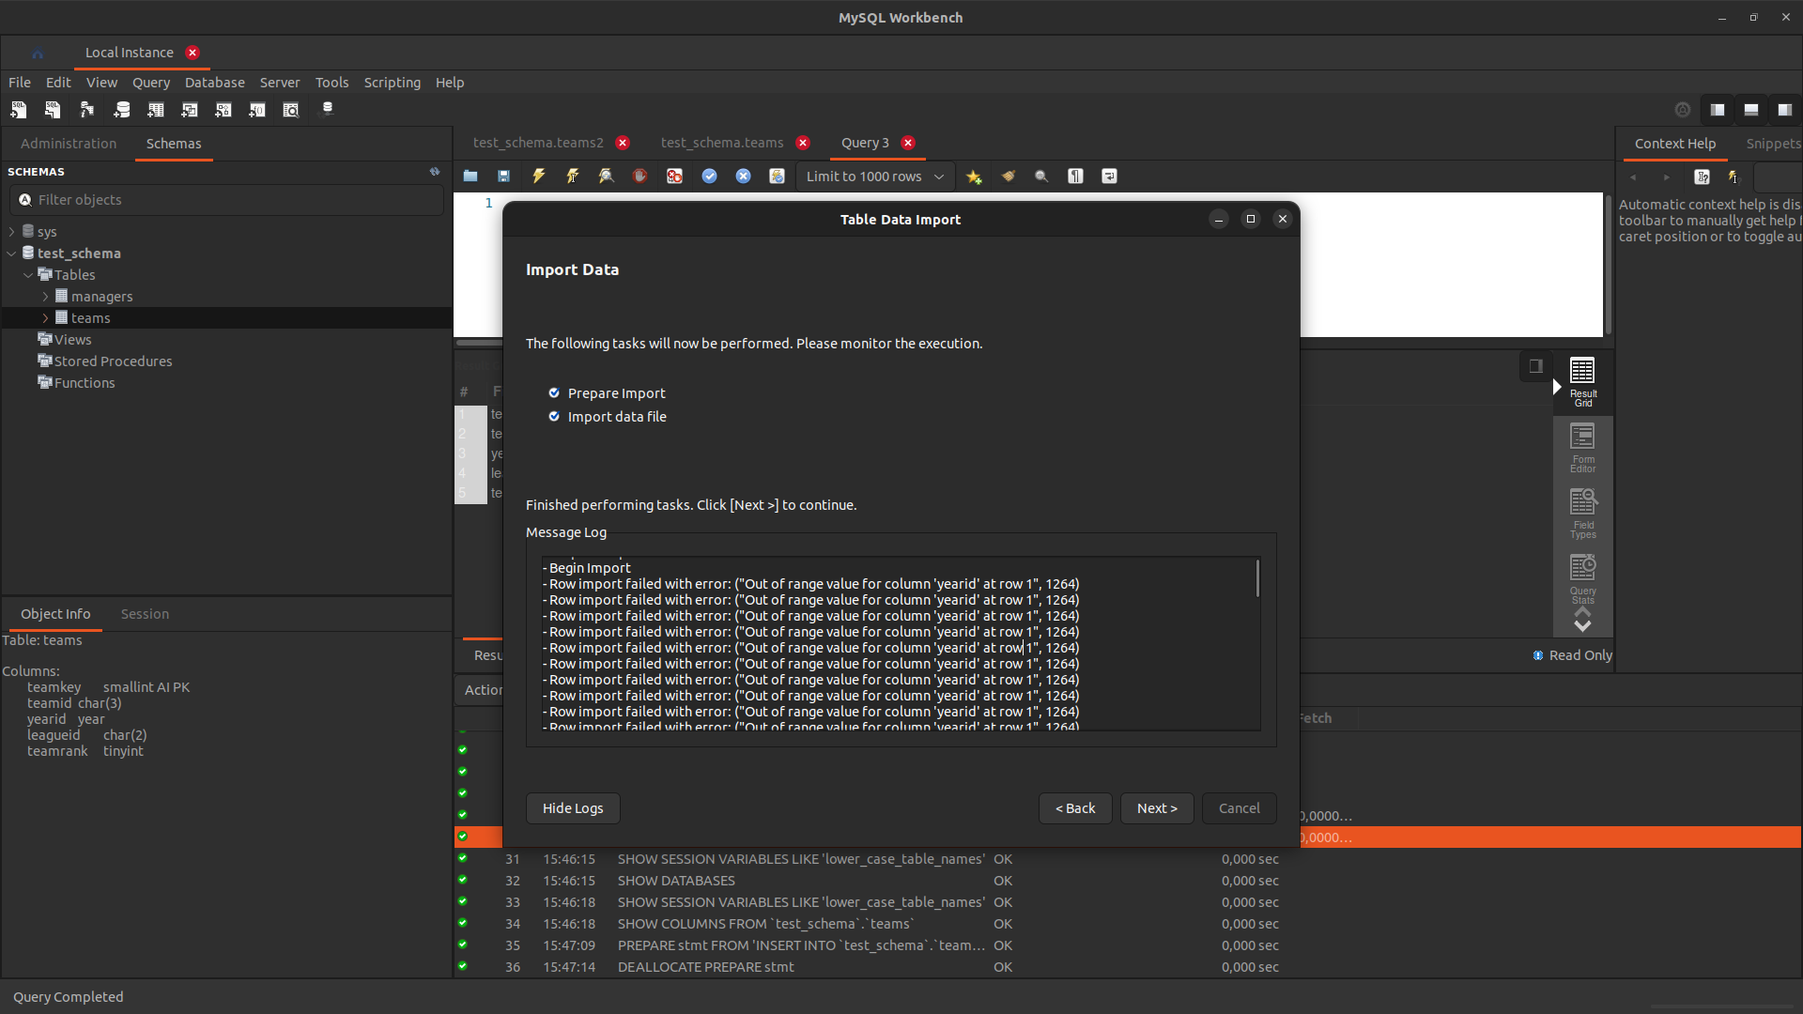Open the Database menu

(x=214, y=83)
